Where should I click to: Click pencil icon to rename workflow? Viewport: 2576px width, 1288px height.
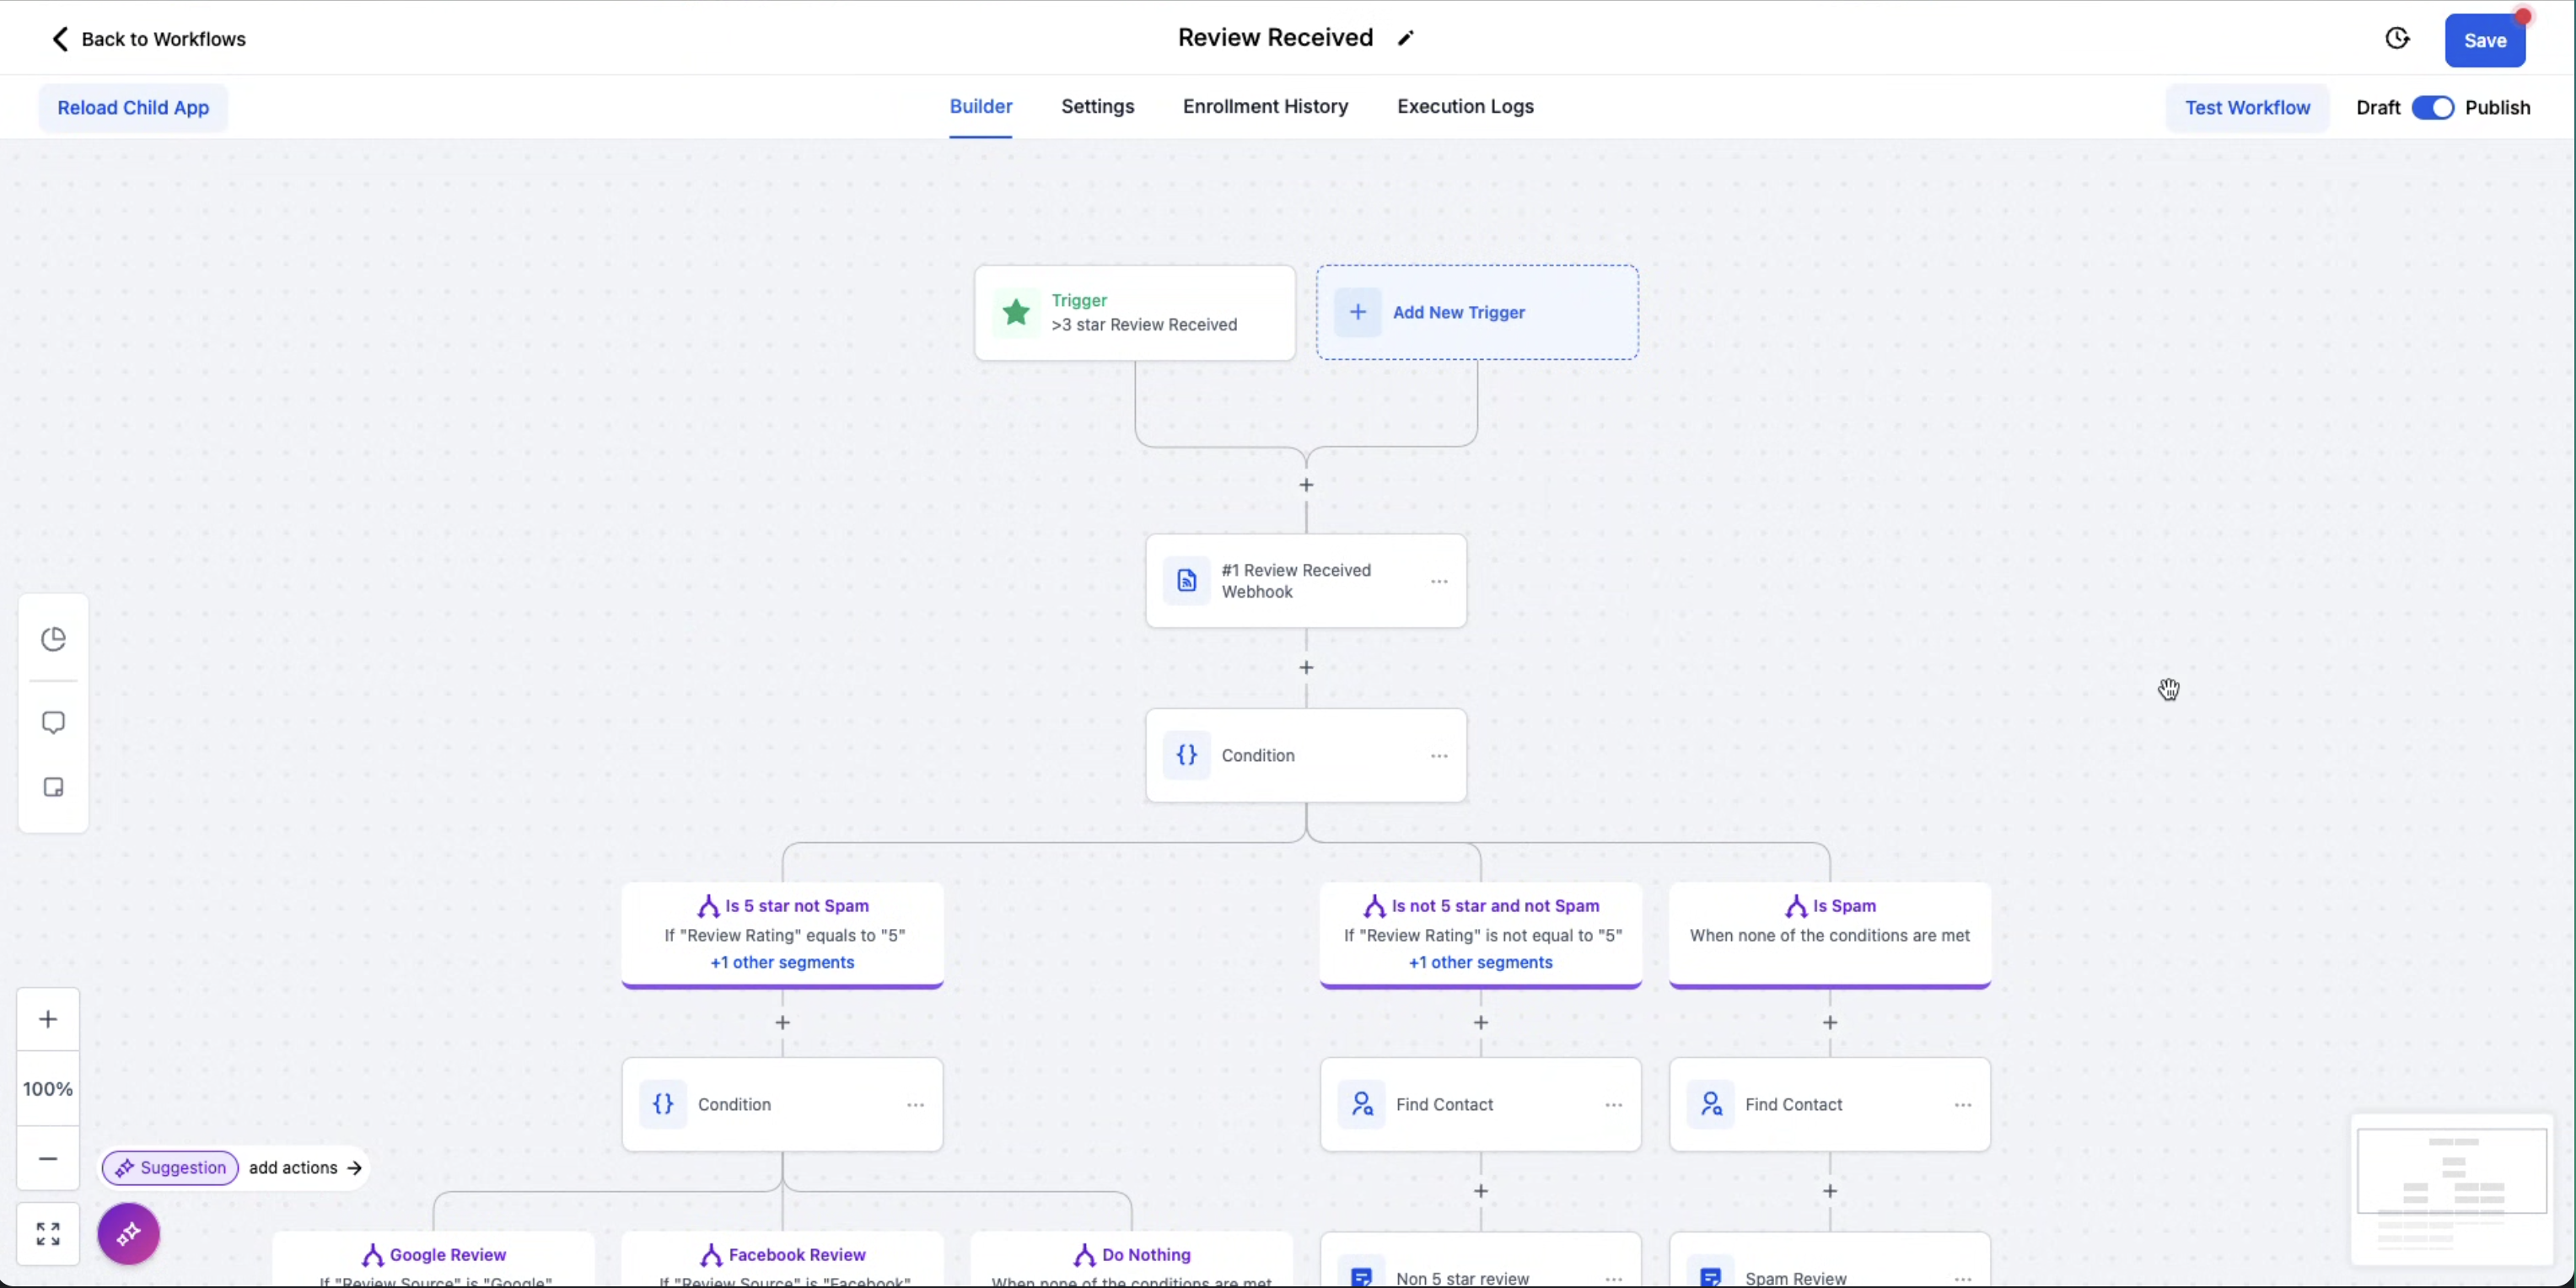[x=1406, y=39]
